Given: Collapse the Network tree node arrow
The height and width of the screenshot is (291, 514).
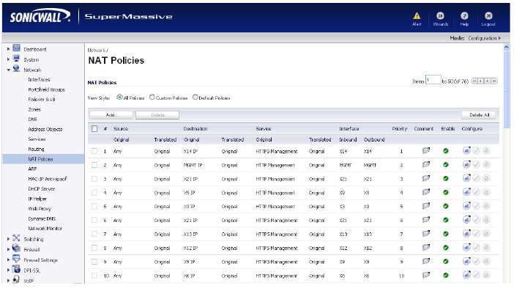Looking at the screenshot, I should [x=9, y=70].
